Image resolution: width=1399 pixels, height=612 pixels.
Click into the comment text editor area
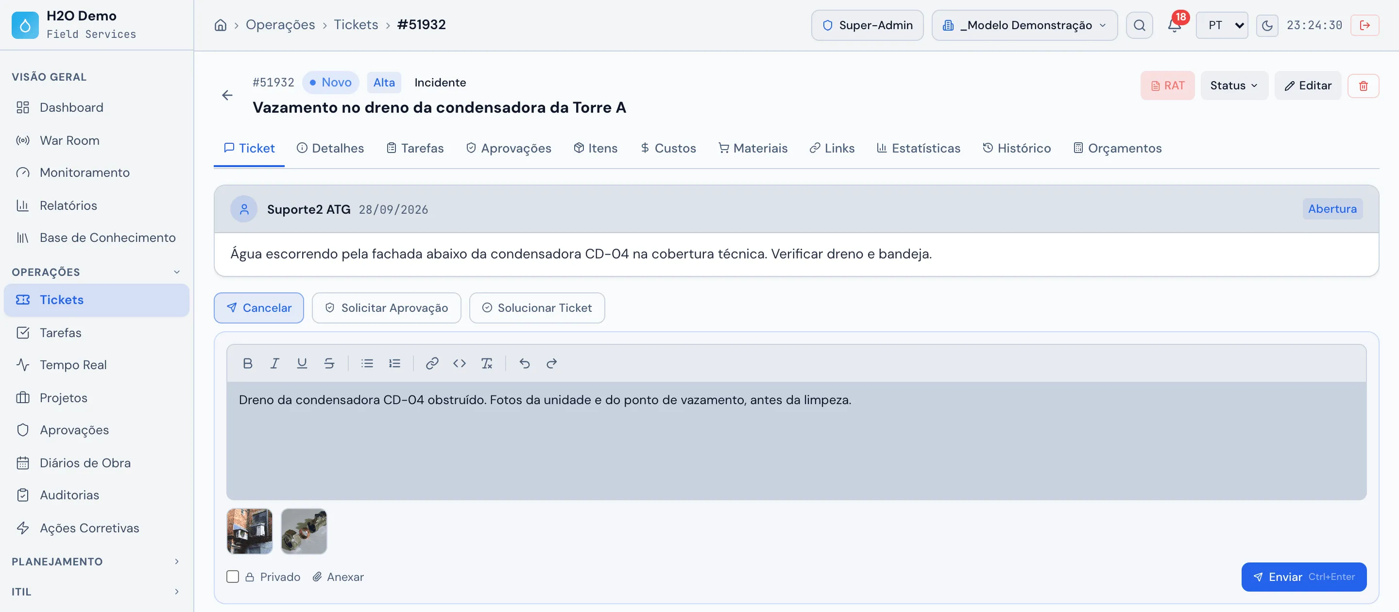point(796,441)
